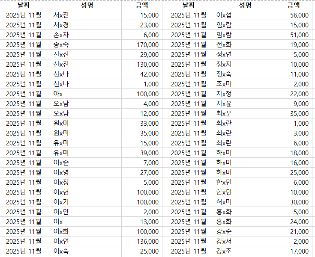Select the cell with name 송x숙

coord(61,44)
